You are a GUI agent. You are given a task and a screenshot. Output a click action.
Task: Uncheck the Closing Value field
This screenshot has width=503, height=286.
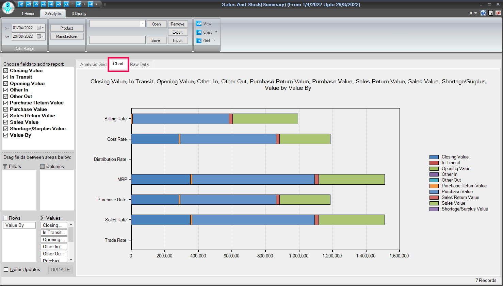tap(6, 70)
